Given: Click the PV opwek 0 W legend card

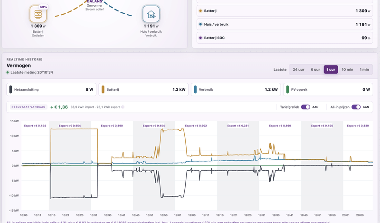Looking at the screenshot, I should [x=328, y=89].
